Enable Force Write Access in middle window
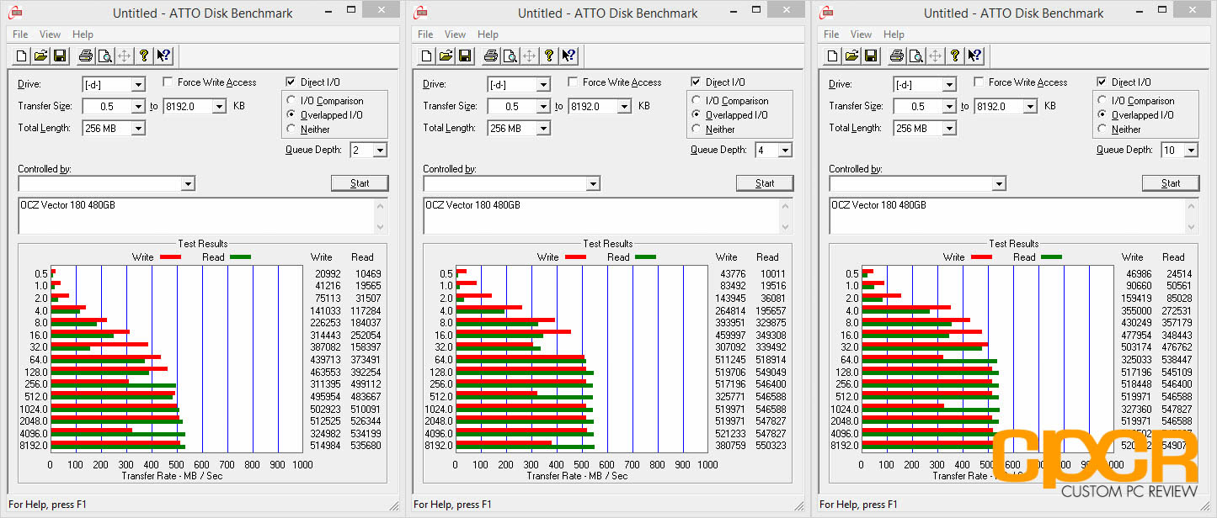This screenshot has width=1217, height=518. pyautogui.click(x=573, y=82)
